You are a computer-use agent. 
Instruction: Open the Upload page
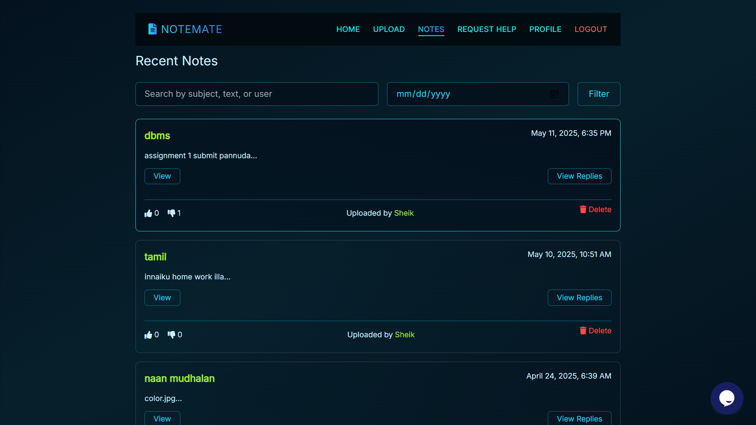coord(389,29)
